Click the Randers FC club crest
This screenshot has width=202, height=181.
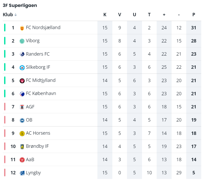pos(22,54)
